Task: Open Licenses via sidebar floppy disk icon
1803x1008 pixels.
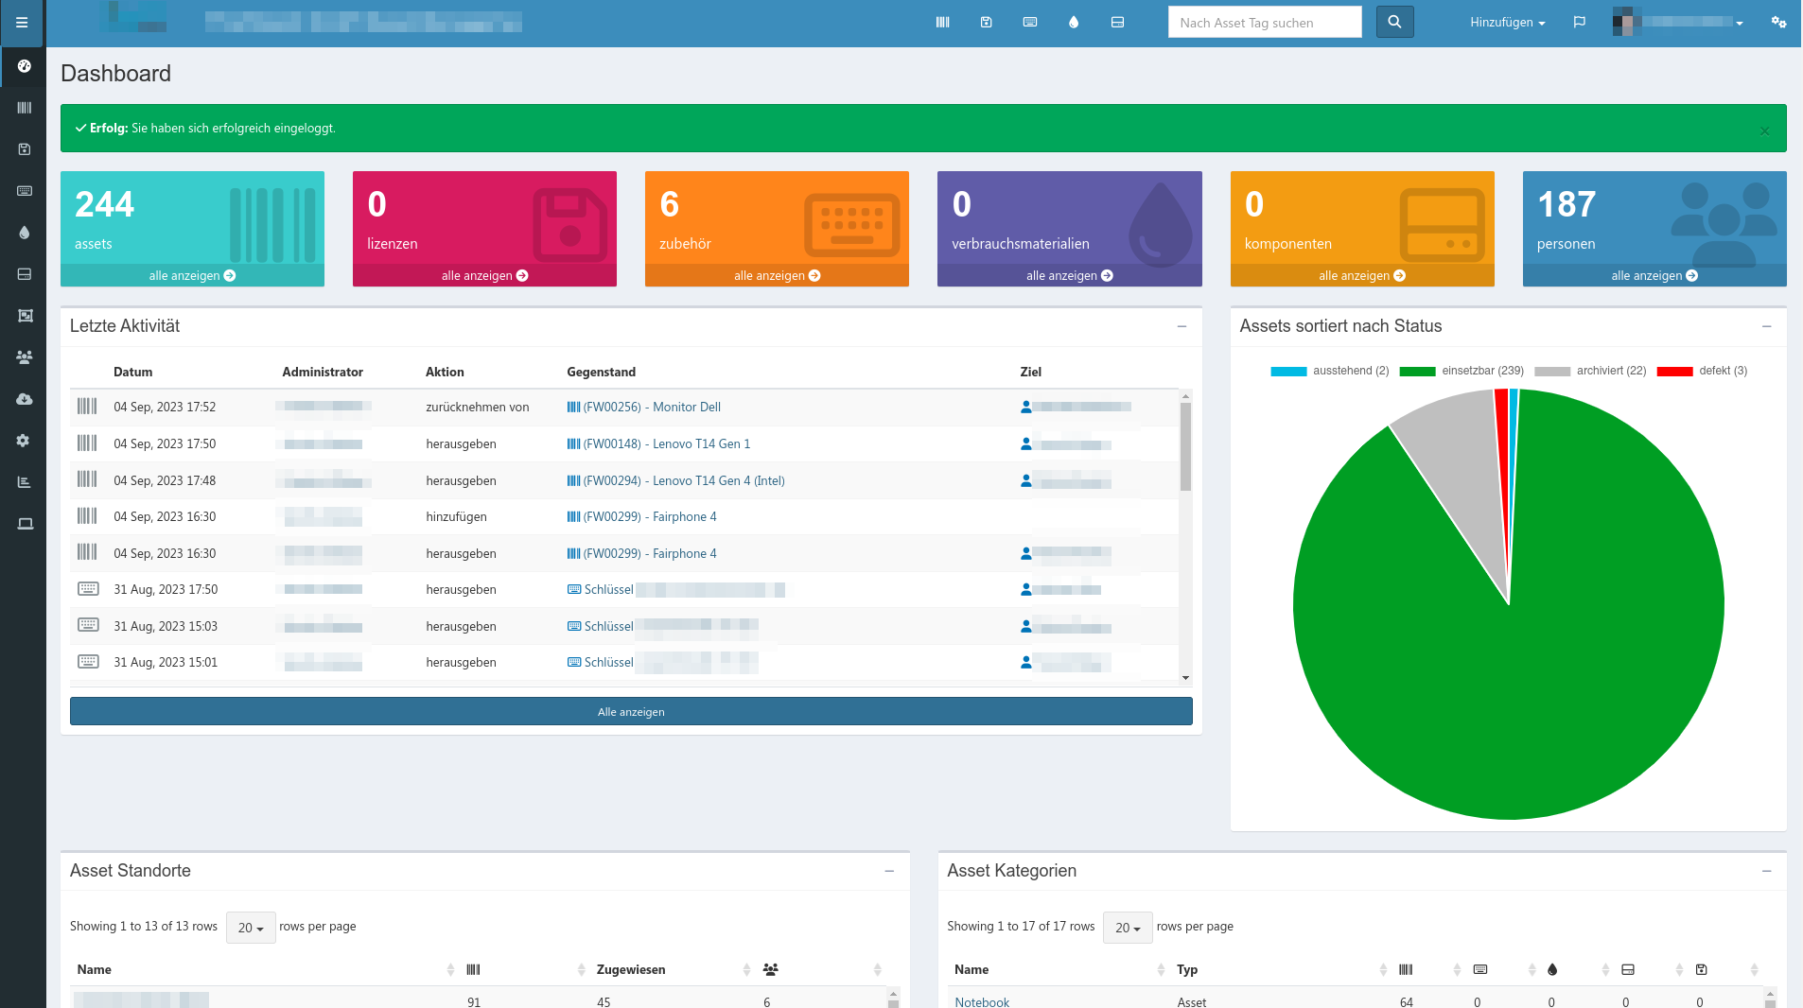Action: tap(25, 149)
